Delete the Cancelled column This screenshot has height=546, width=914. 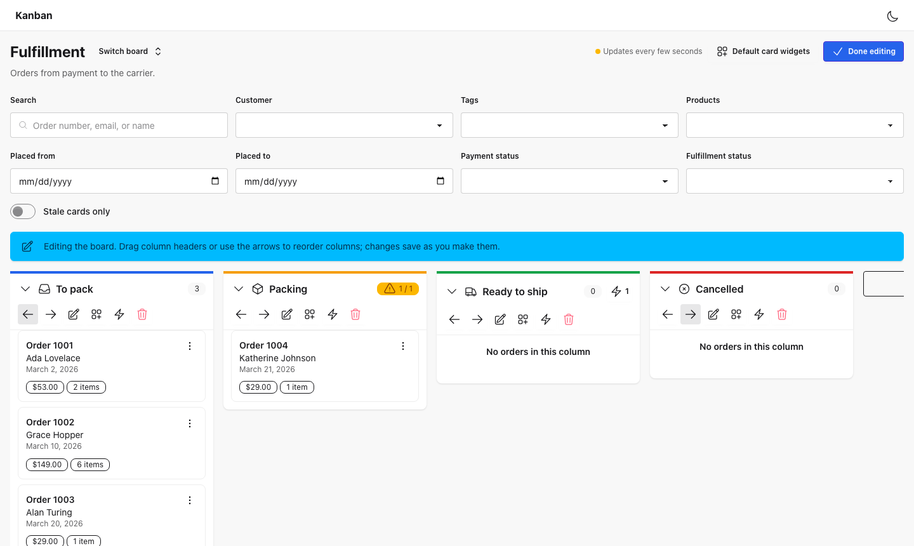coord(782,314)
